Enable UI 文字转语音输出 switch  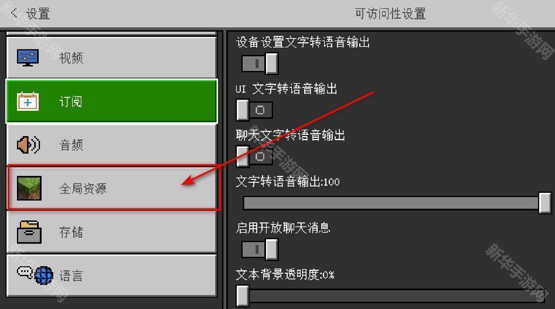(x=254, y=110)
